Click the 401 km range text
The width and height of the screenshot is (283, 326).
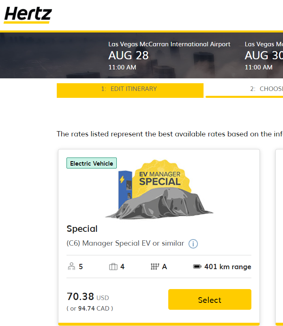tap(228, 267)
